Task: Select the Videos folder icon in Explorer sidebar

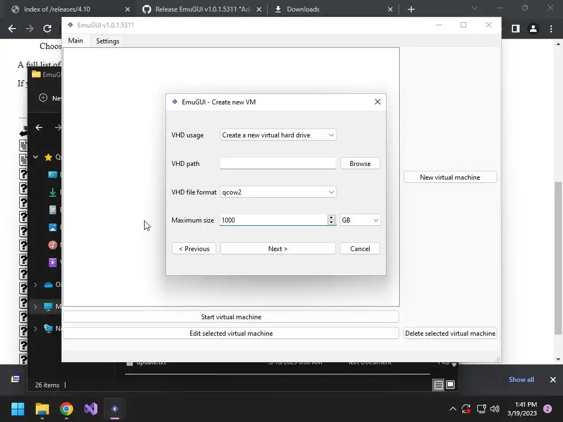Action: click(x=53, y=262)
